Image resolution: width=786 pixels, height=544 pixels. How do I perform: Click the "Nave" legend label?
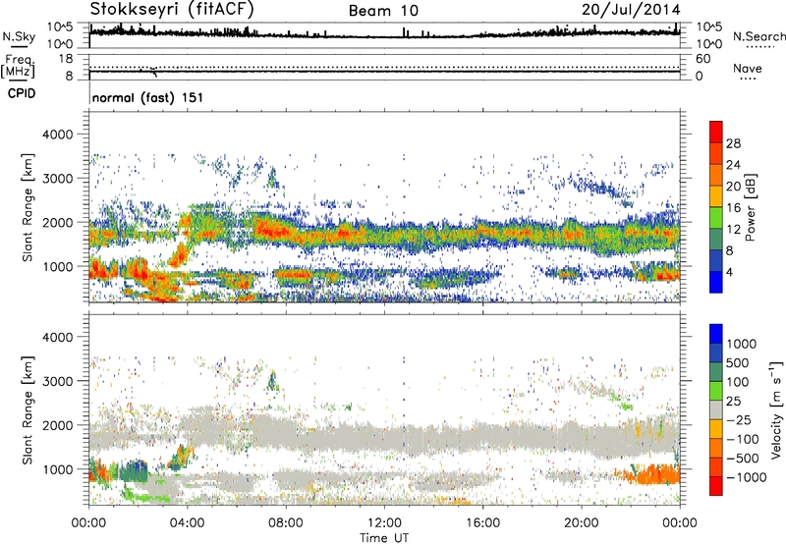click(748, 68)
